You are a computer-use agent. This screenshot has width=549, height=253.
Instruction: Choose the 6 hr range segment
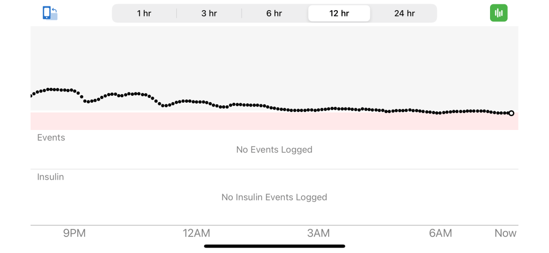coord(274,13)
